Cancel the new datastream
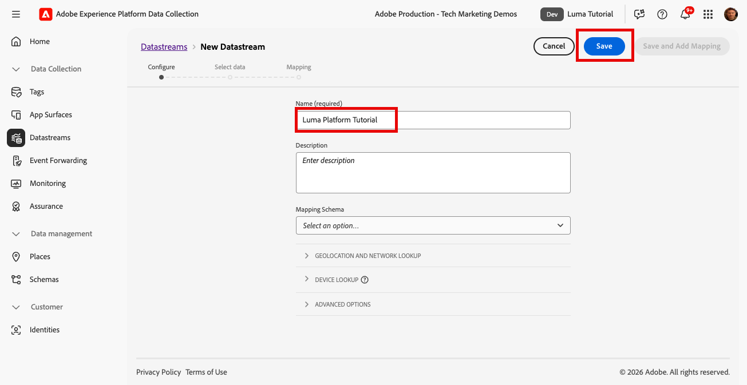This screenshot has height=385, width=747. click(554, 46)
